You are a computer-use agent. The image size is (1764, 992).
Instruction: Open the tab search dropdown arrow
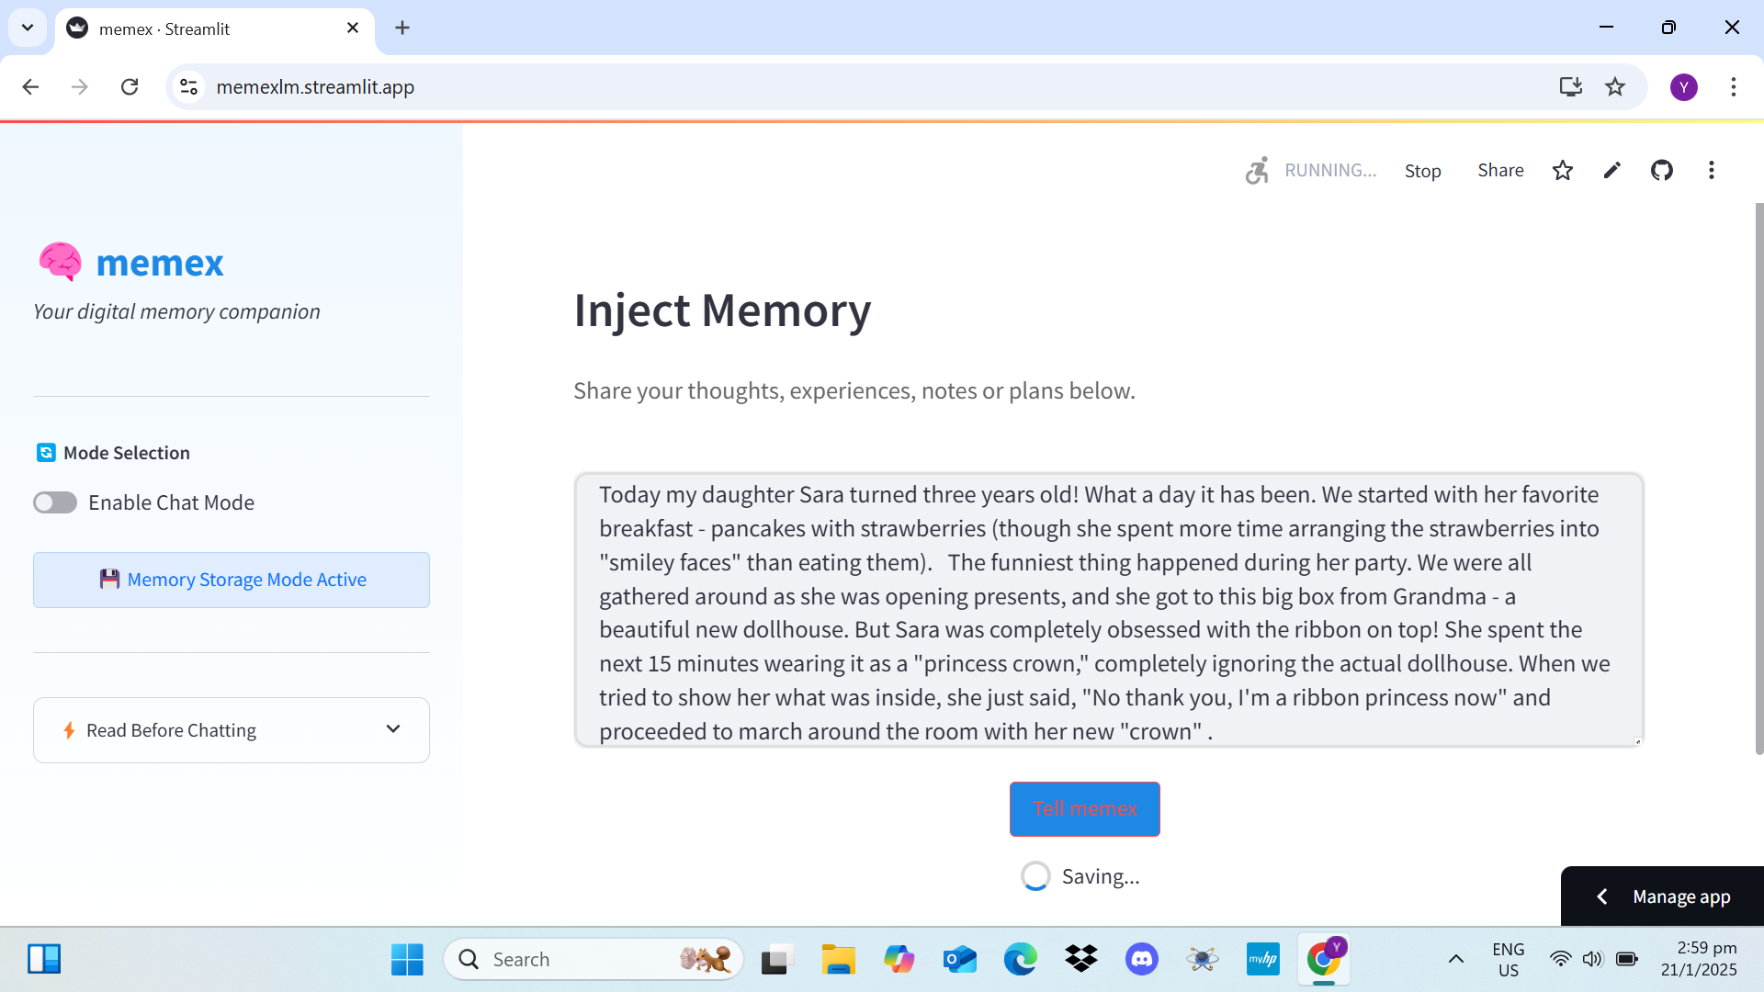[x=28, y=28]
